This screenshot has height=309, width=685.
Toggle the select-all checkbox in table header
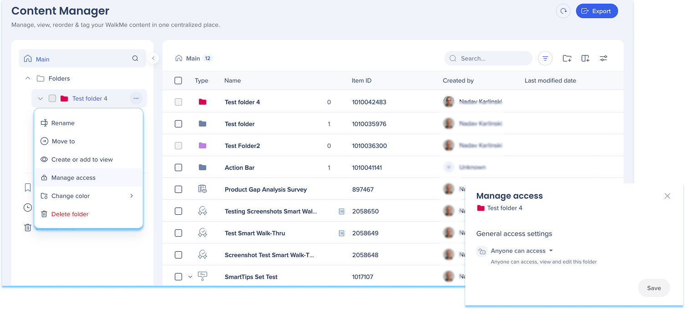178,81
